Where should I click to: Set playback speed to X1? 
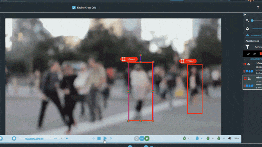(x=199, y=138)
